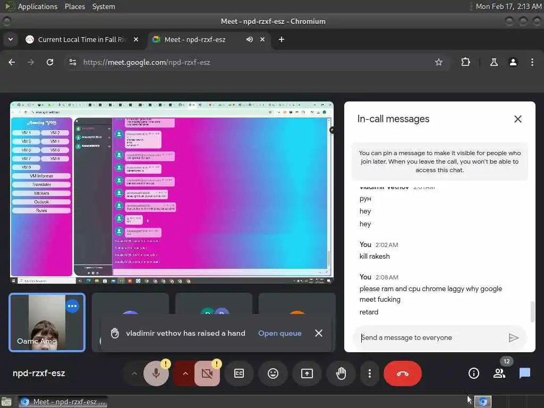Leave the call with red hang-up button
Viewport: 544px width, 408px height.
coord(403,373)
